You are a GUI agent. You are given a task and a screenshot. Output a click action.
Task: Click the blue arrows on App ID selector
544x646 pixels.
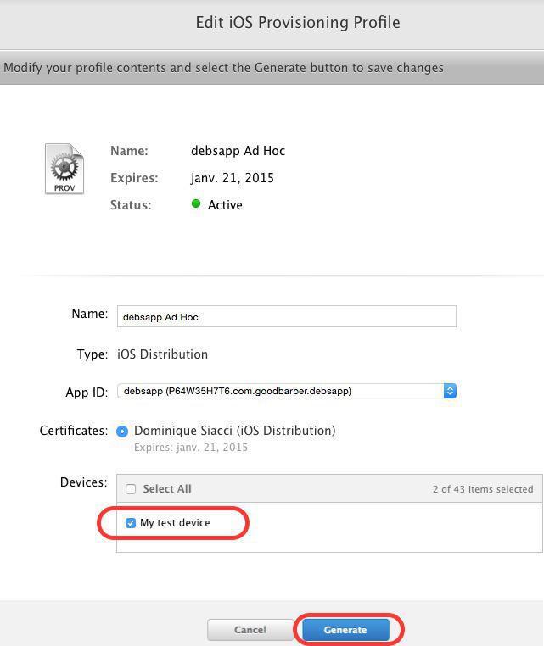pos(450,391)
